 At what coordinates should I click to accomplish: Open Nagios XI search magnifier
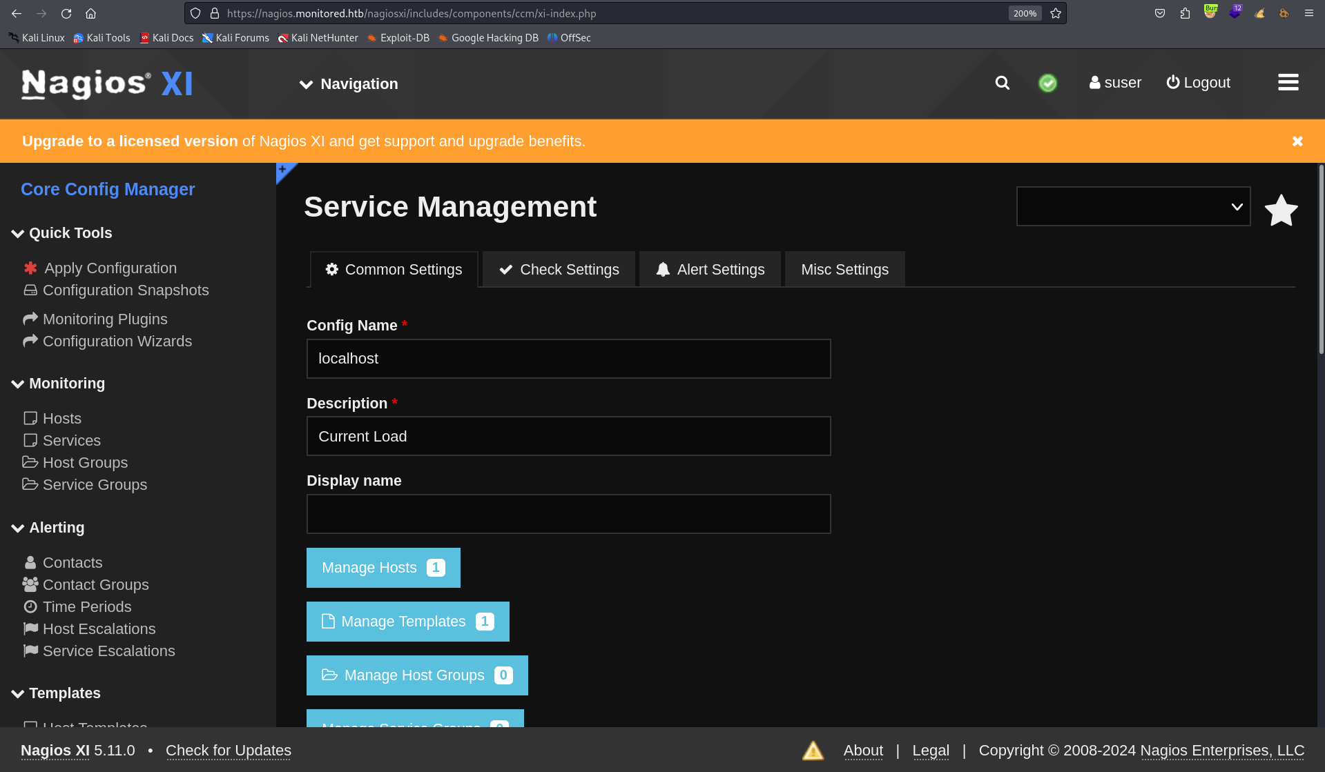pyautogui.click(x=1003, y=83)
